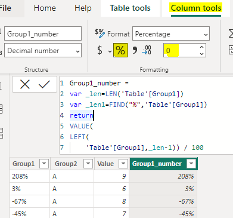
Task: Open the Group1_number column filter dropdown
Action: tap(191, 164)
